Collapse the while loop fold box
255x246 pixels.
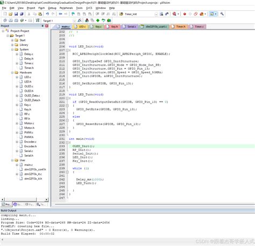[x=67, y=172]
